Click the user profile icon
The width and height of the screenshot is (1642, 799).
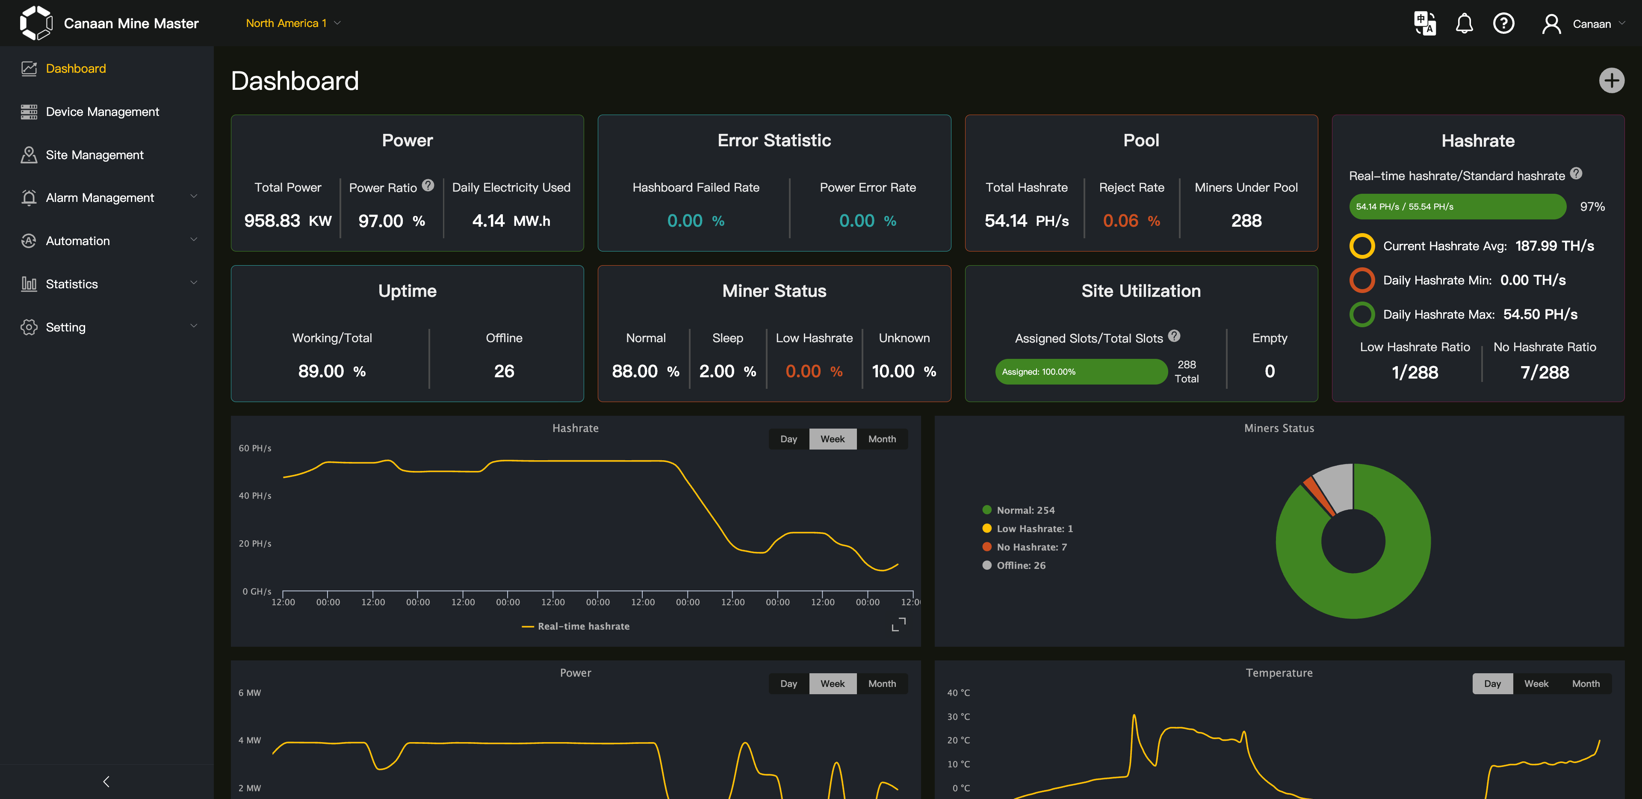click(1551, 23)
